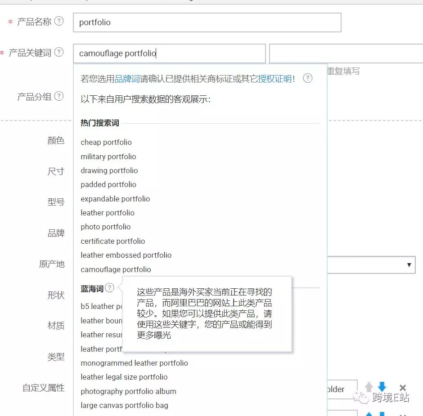Select "large canvas portfolio bag" keyword
The width and height of the screenshot is (423, 416).
tap(125, 405)
